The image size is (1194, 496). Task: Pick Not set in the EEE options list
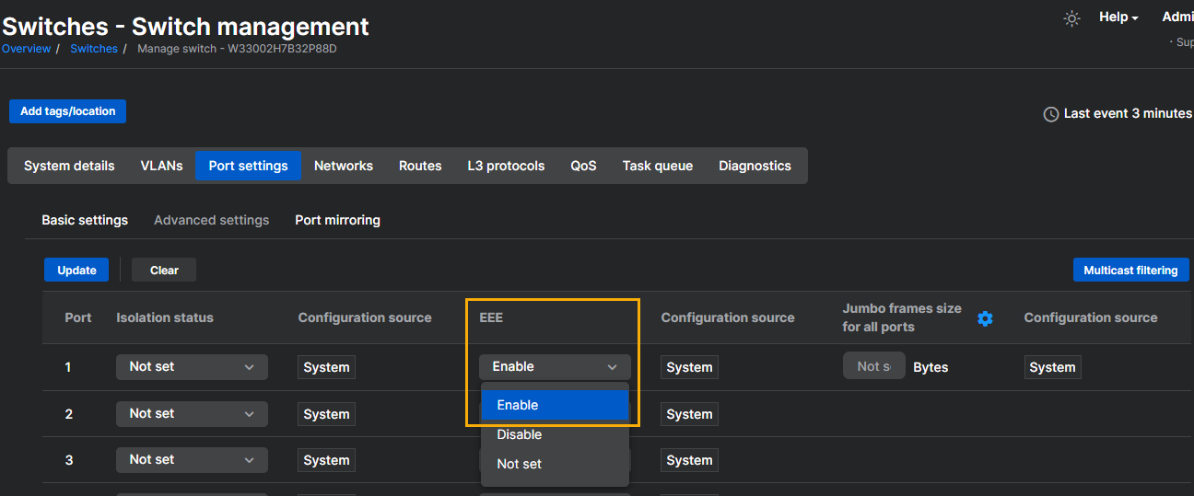(x=554, y=464)
